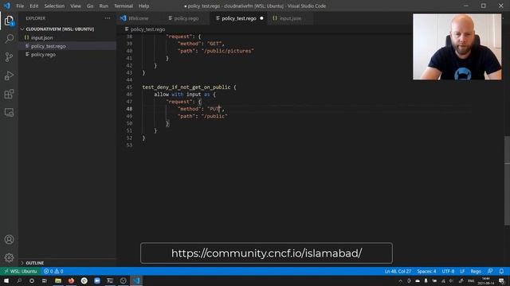Open the terminal app in taskbar

point(110,280)
